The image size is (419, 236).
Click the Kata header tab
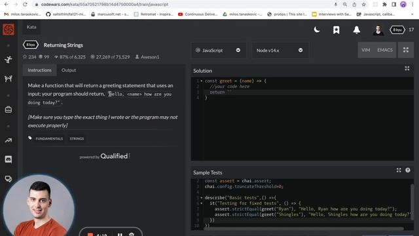coord(31,27)
